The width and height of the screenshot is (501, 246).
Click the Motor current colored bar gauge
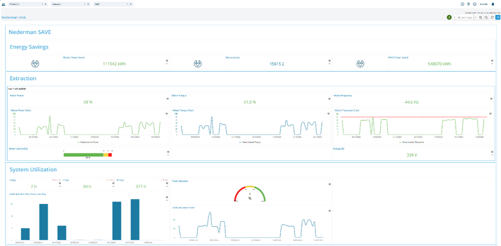[88, 154]
